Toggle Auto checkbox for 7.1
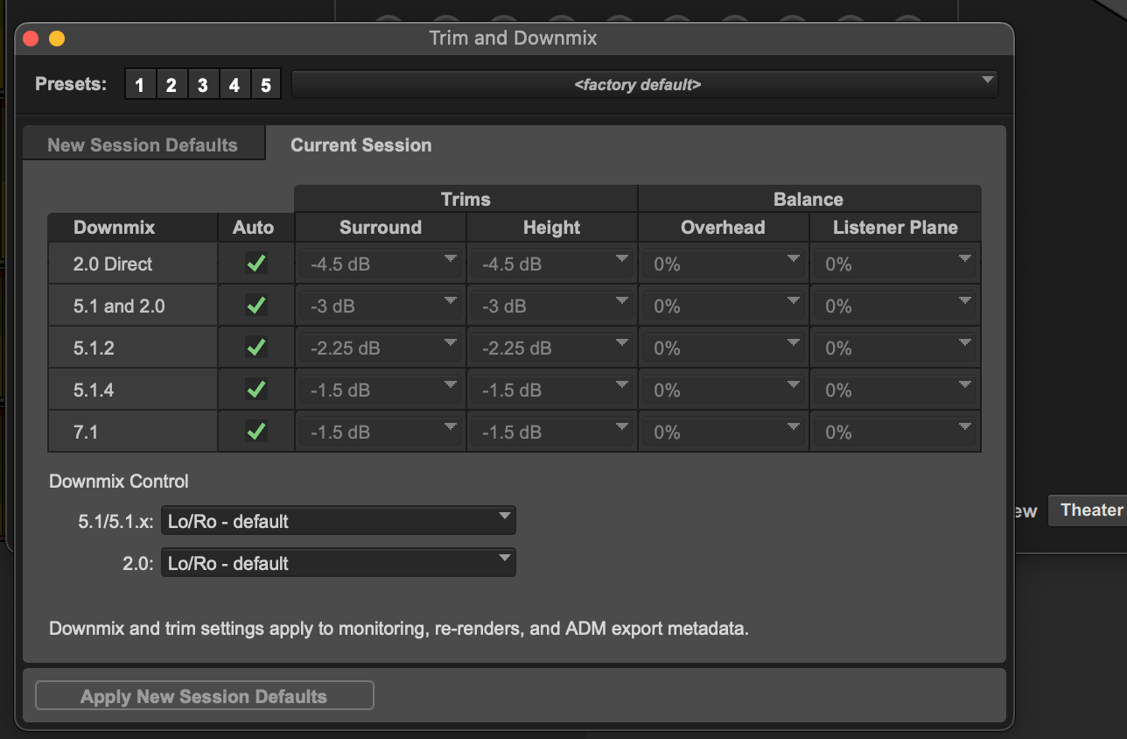This screenshot has width=1127, height=739. pos(256,432)
